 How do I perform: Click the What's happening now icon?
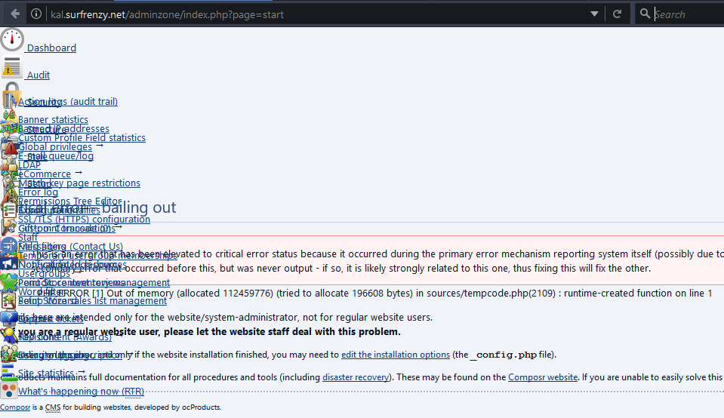[x=9, y=391]
